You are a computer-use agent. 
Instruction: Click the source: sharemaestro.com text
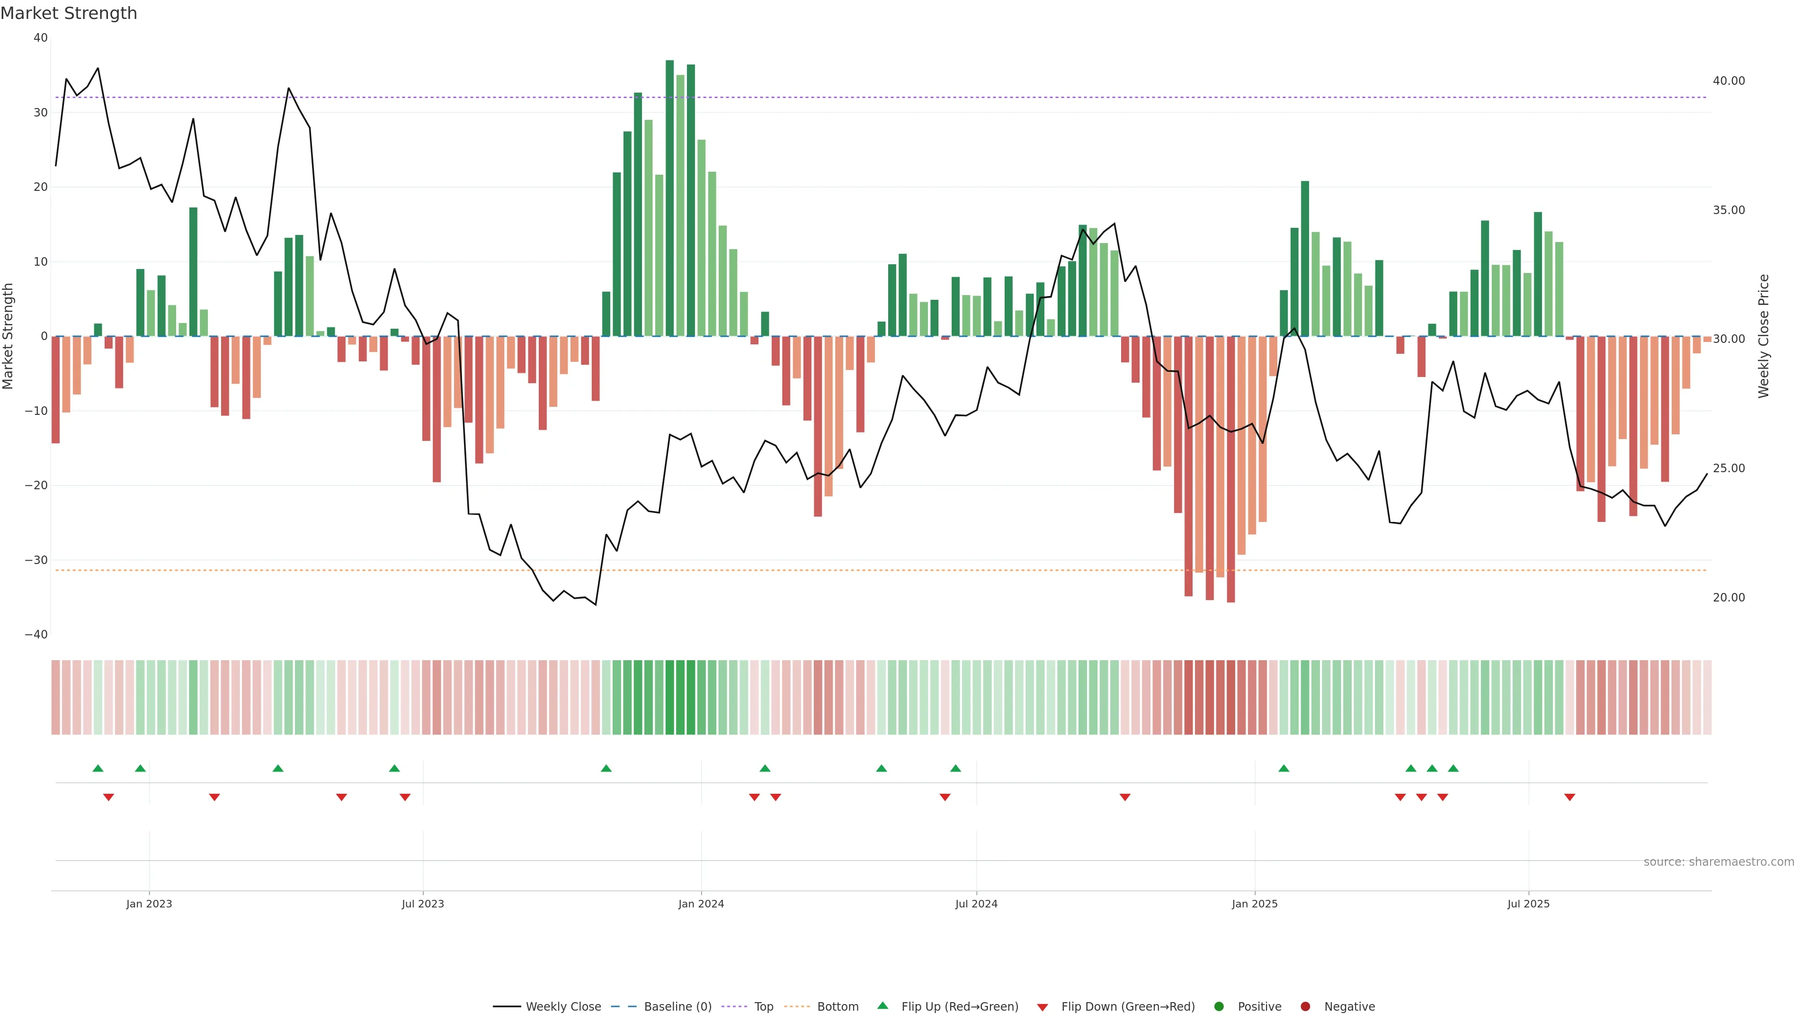(x=1719, y=861)
